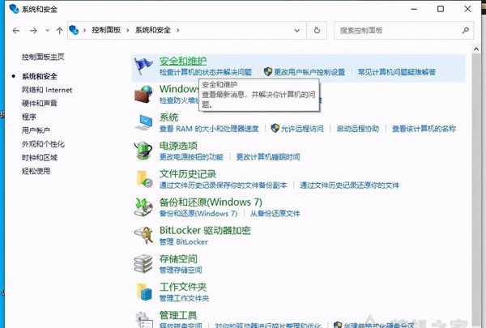Click the vertical scrollbar track
The width and height of the screenshot is (486, 328).
(476, 190)
